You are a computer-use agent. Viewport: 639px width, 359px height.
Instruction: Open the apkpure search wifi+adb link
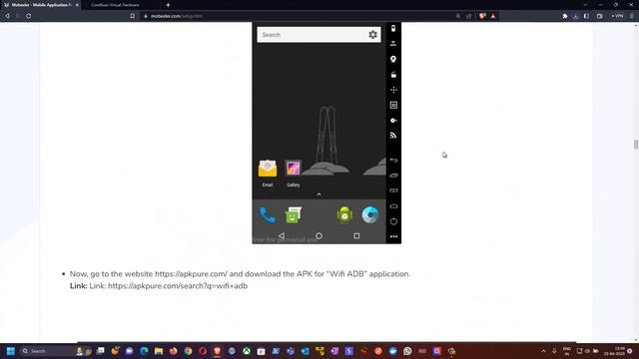point(178,286)
